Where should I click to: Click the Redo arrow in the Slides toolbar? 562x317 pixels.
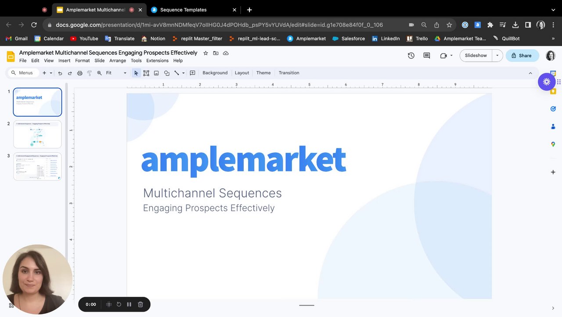click(70, 73)
